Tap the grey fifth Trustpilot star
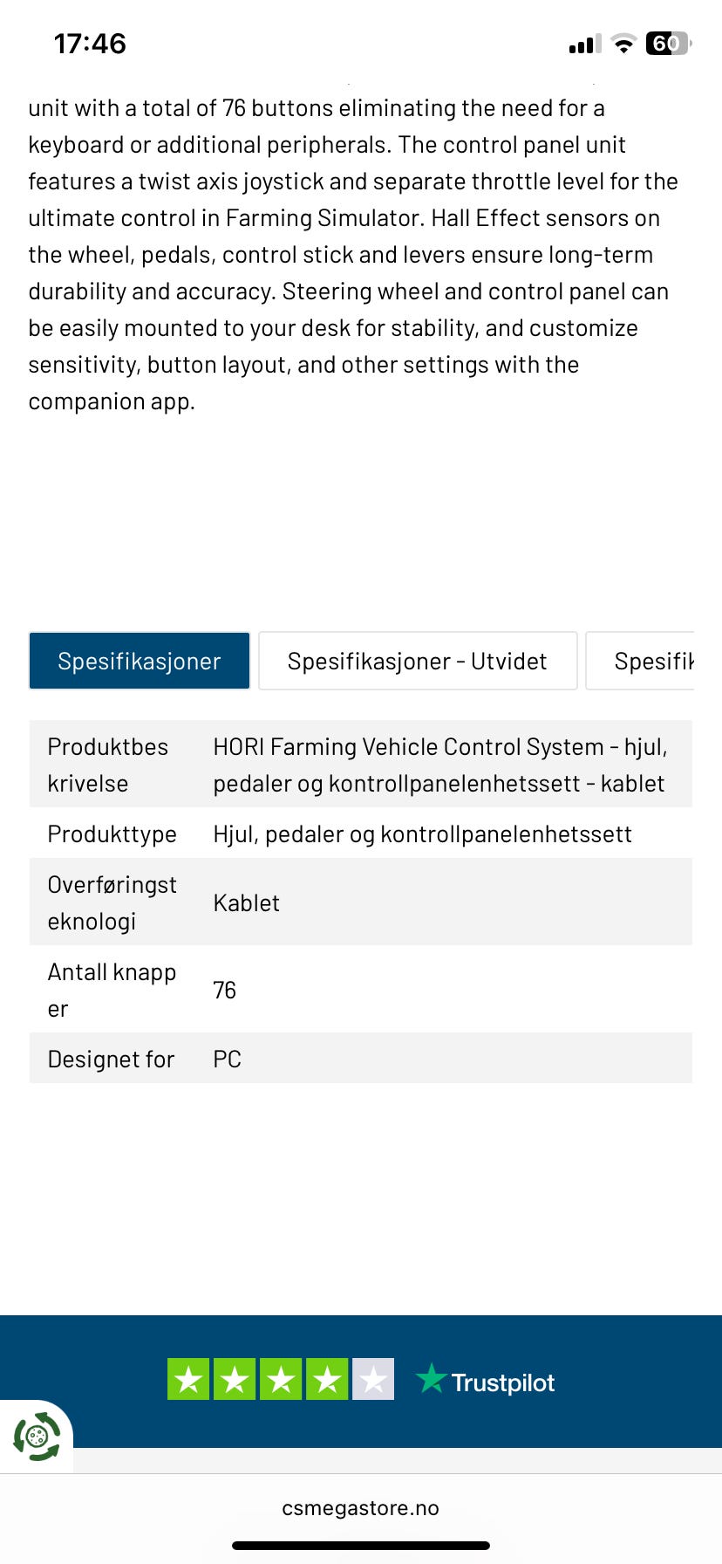The width and height of the screenshot is (722, 1564). click(373, 1379)
